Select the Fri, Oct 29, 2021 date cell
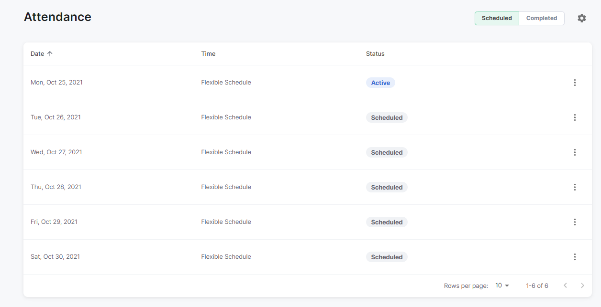Screen dimensions: 601x307 tap(54, 222)
